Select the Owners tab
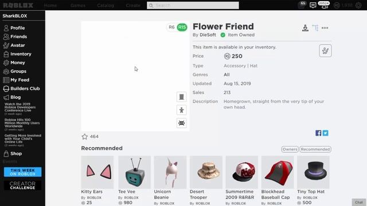 point(290,149)
